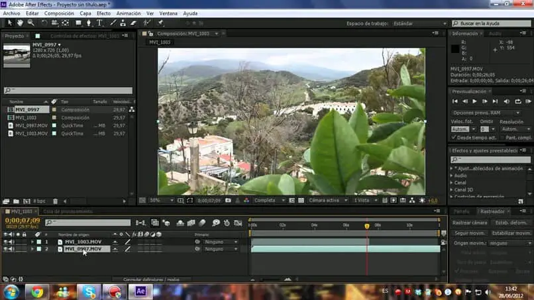The image size is (534, 300).
Task: Click the 'Rastrear cámara' button
Action: click(x=470, y=223)
